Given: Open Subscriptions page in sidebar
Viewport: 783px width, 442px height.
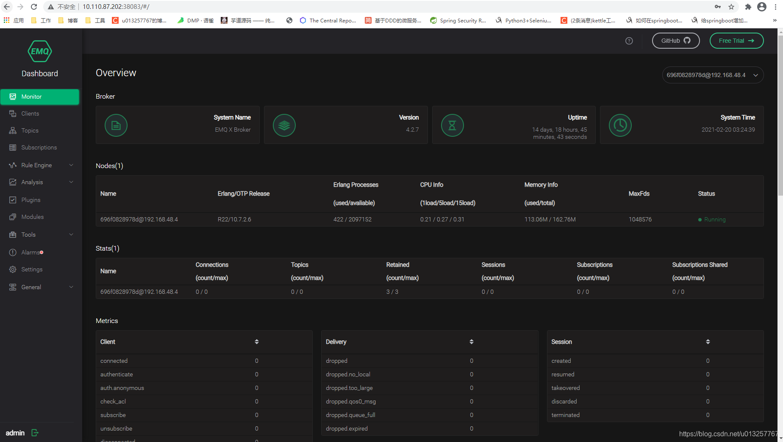Looking at the screenshot, I should pos(40,147).
